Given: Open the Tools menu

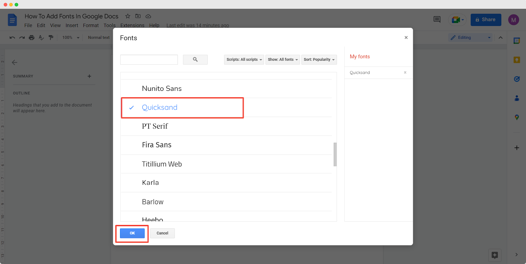Looking at the screenshot, I should 109,25.
